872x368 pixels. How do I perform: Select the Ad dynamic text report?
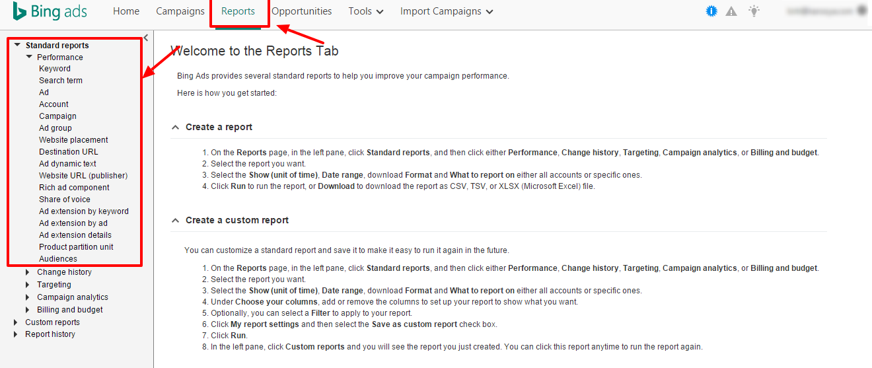coord(67,164)
